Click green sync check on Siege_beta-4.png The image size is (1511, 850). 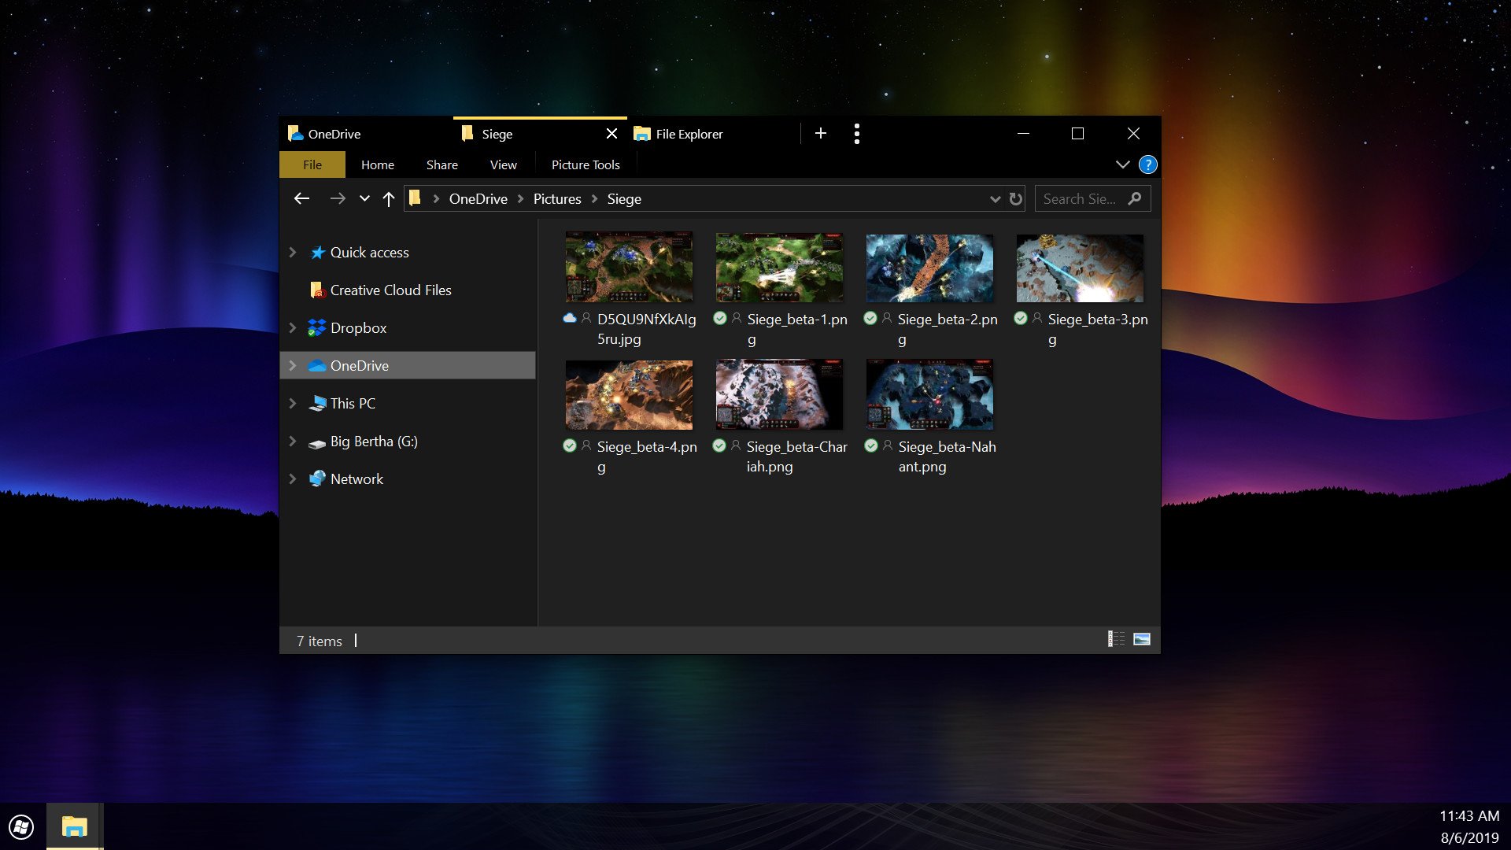tap(570, 445)
